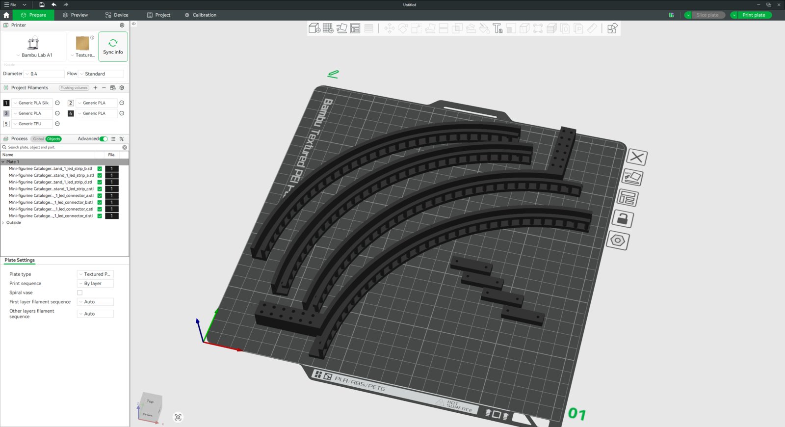Open filament 5 Generic TPU dropdown
The image size is (785, 427).
[32, 124]
